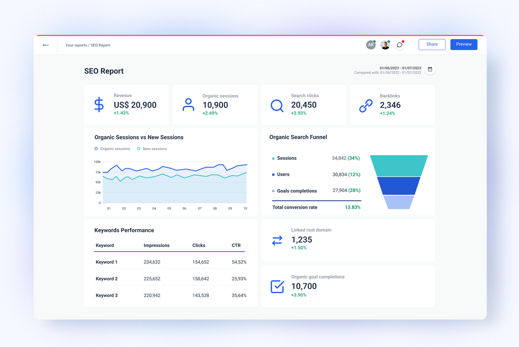Click the 2,346 backlinks value
Image resolution: width=519 pixels, height=347 pixels.
pyautogui.click(x=390, y=105)
